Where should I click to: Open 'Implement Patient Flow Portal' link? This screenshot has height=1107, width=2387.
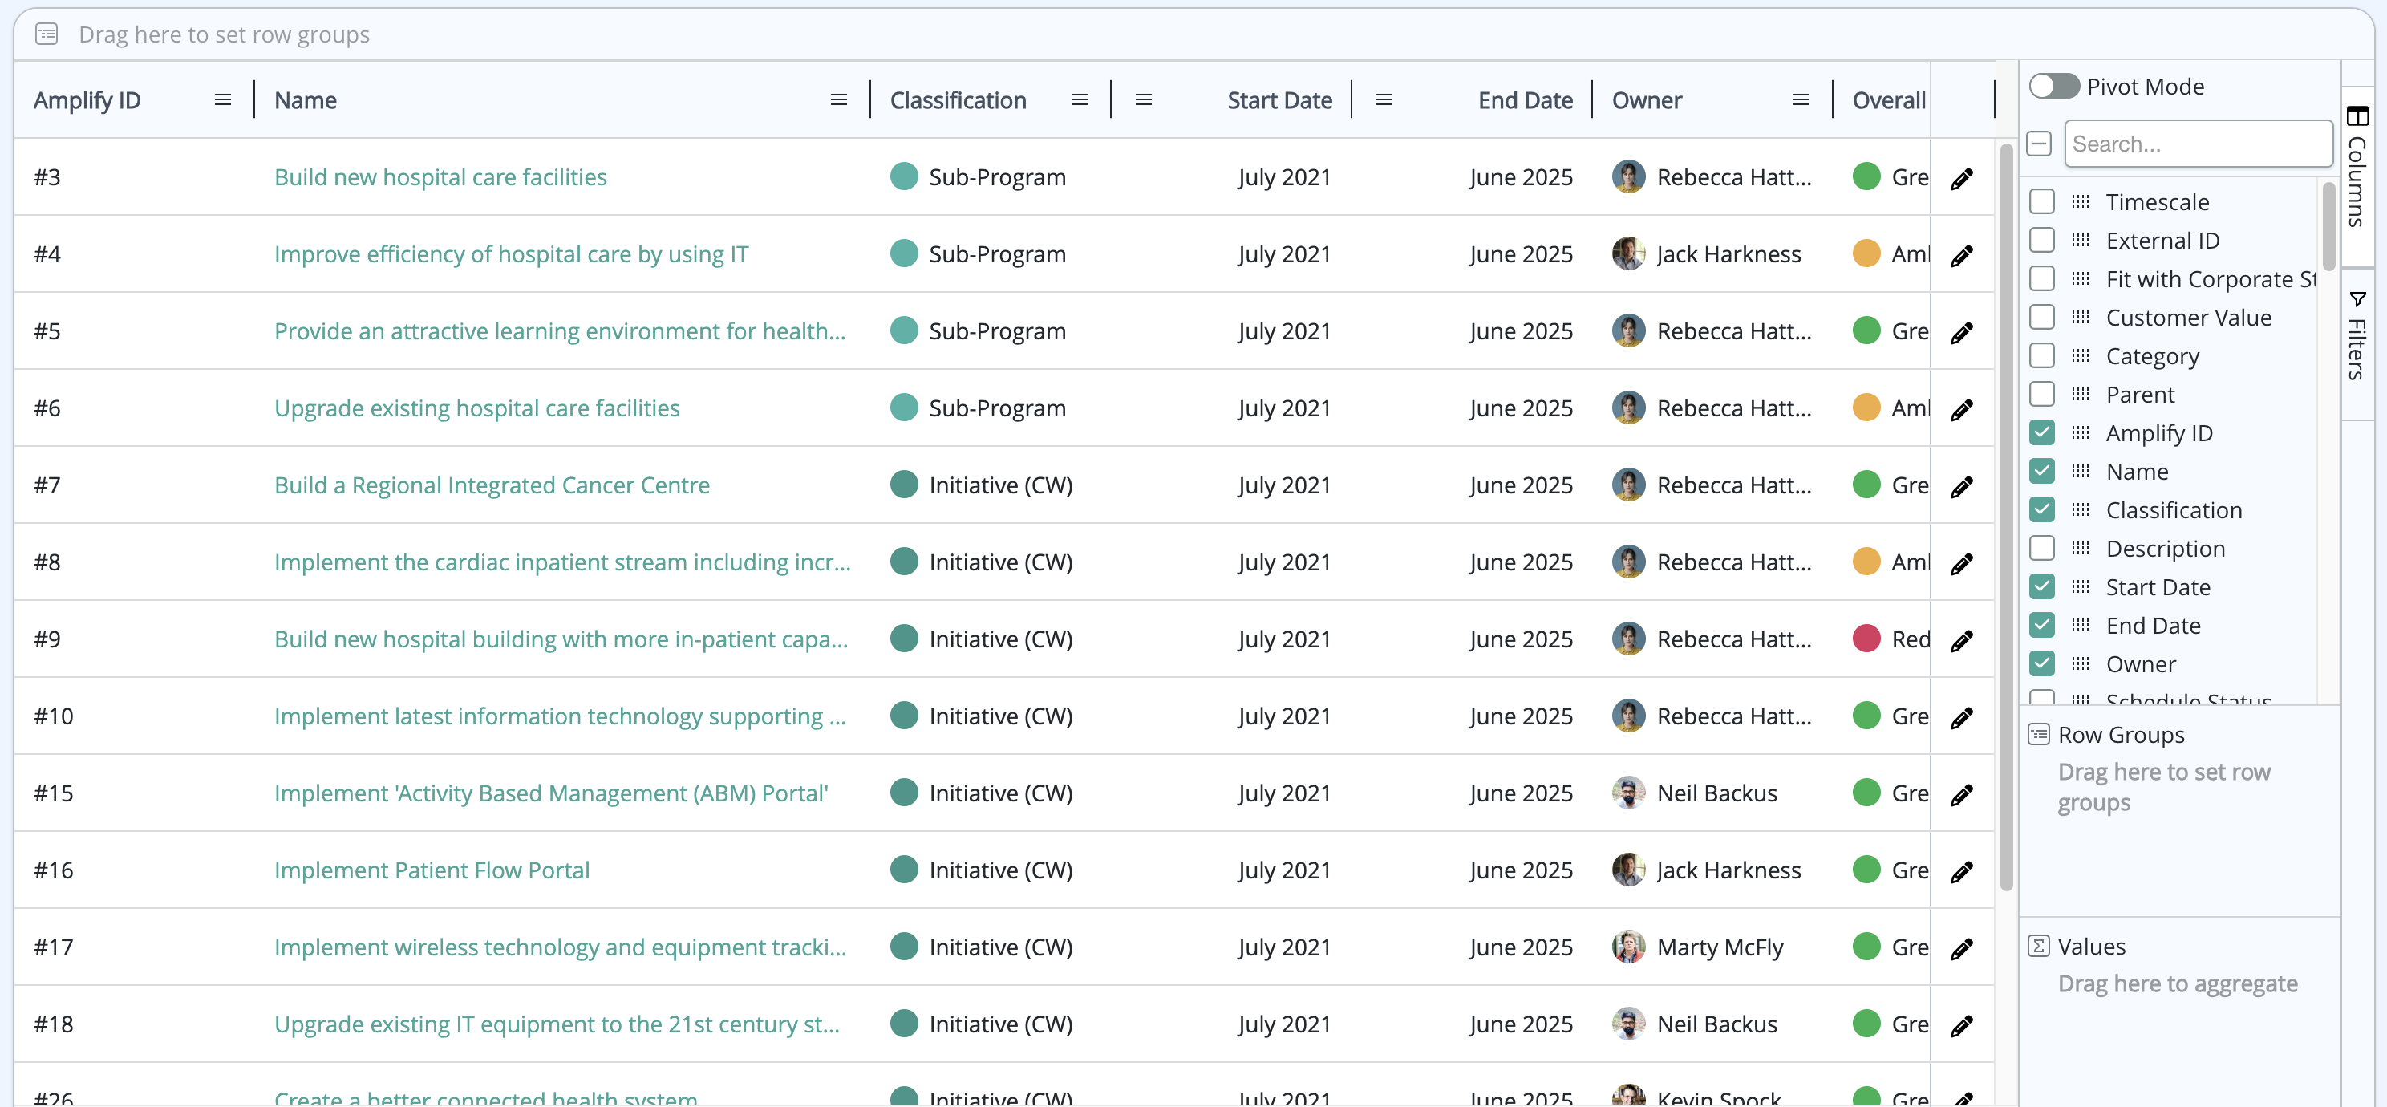432,870
